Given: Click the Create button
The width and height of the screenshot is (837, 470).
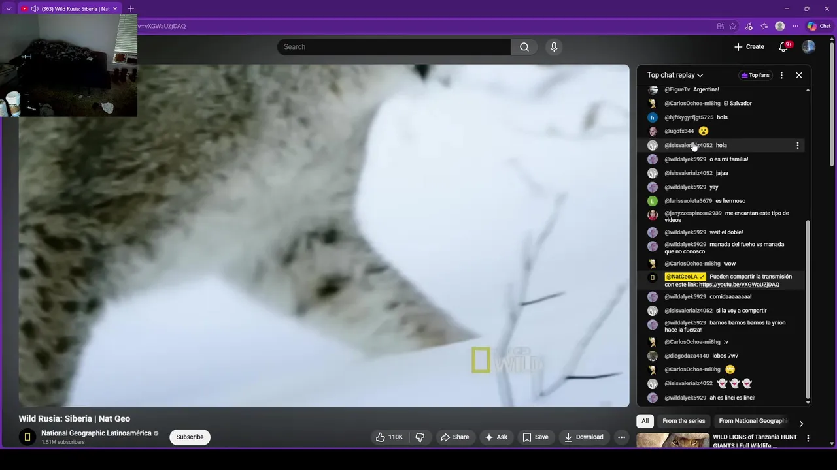Looking at the screenshot, I should pos(749,47).
